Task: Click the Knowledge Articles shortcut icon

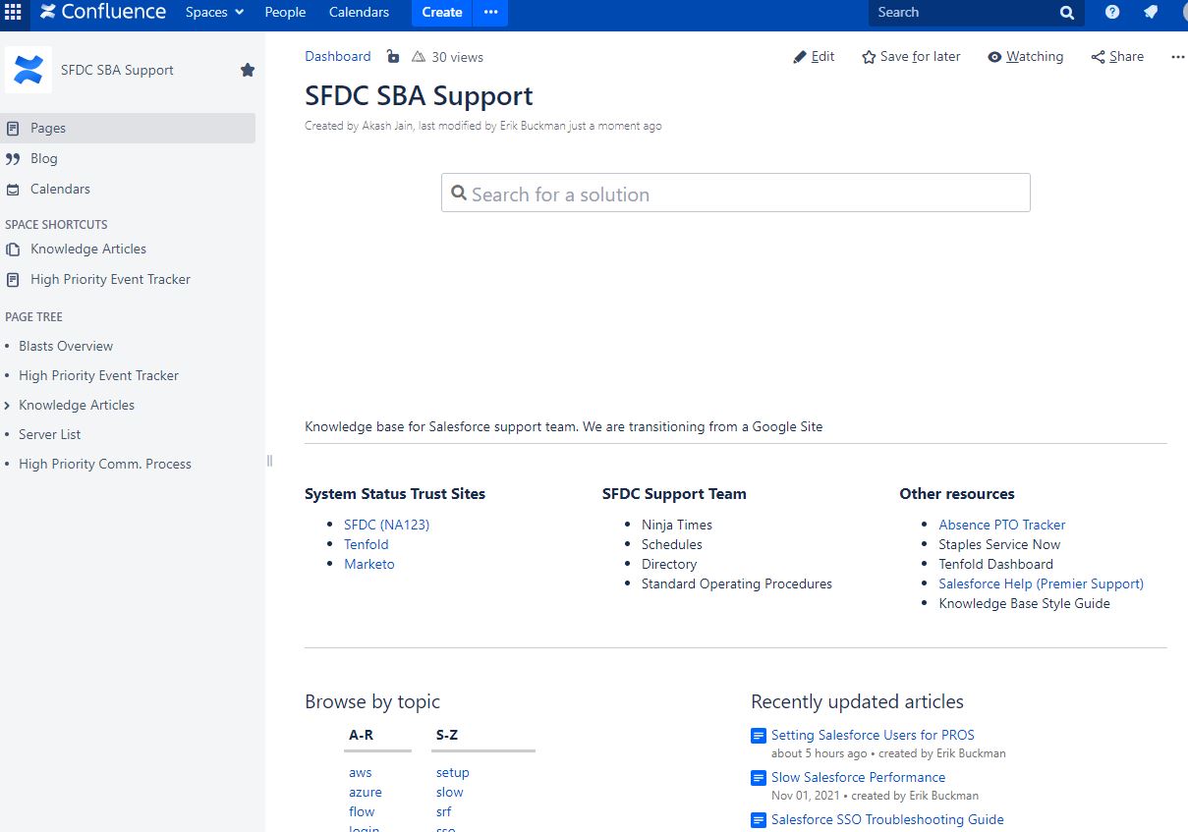Action: point(13,250)
